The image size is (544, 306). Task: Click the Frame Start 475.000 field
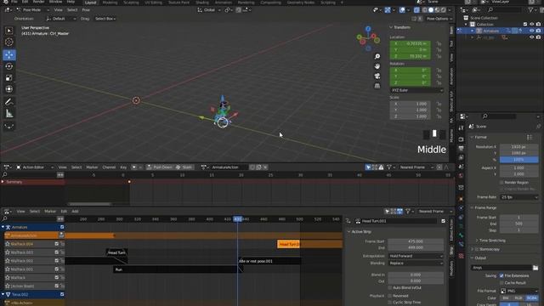point(416,241)
